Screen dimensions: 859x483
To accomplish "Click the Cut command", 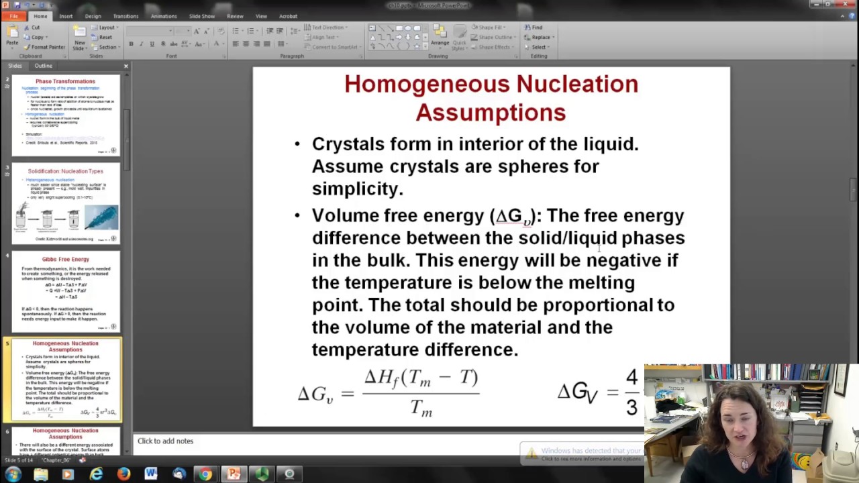I will (31, 28).
